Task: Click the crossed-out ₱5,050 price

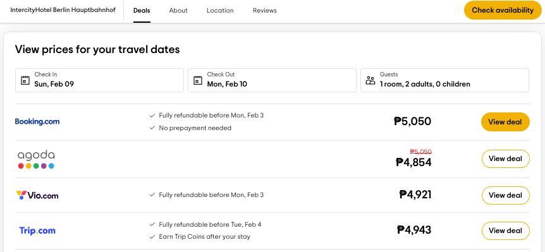Action: point(420,152)
